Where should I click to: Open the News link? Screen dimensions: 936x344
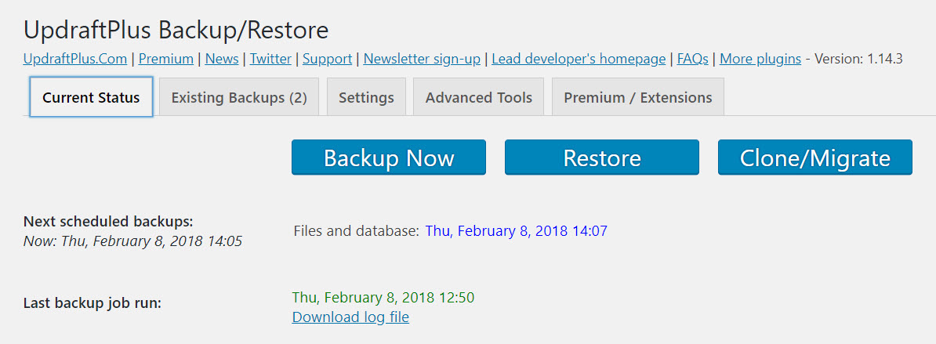pyautogui.click(x=222, y=59)
